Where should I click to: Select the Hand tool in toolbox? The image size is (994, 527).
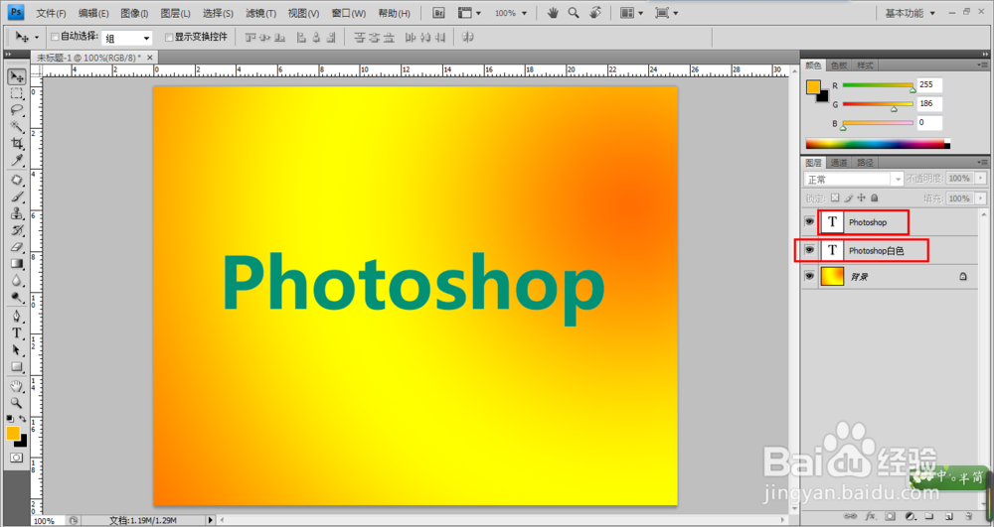coord(17,386)
